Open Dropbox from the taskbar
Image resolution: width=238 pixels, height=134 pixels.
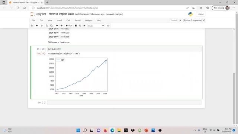133,130
